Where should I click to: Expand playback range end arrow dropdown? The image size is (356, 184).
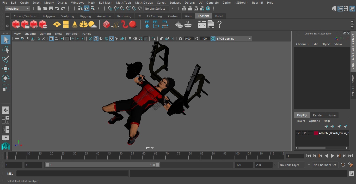click(275, 165)
